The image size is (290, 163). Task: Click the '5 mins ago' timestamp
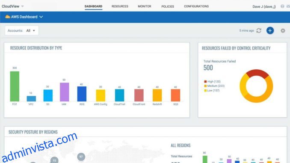tap(246, 30)
